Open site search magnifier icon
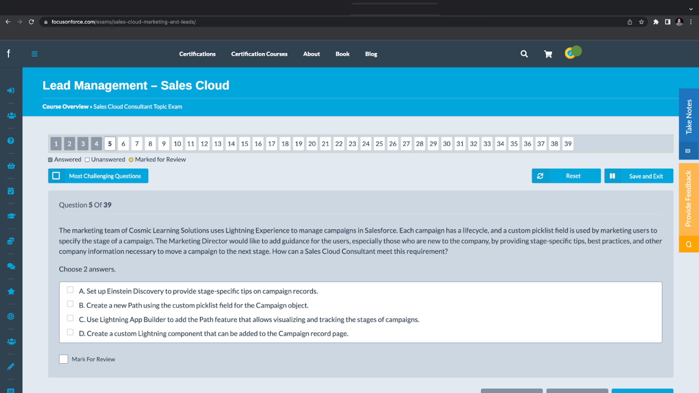The height and width of the screenshot is (393, 699). click(x=524, y=54)
